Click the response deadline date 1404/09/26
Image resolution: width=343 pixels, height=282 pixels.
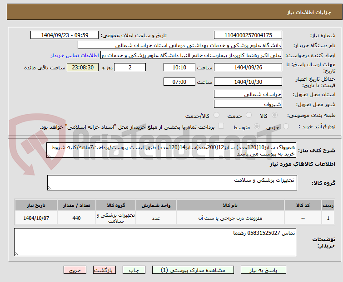click(x=248, y=67)
